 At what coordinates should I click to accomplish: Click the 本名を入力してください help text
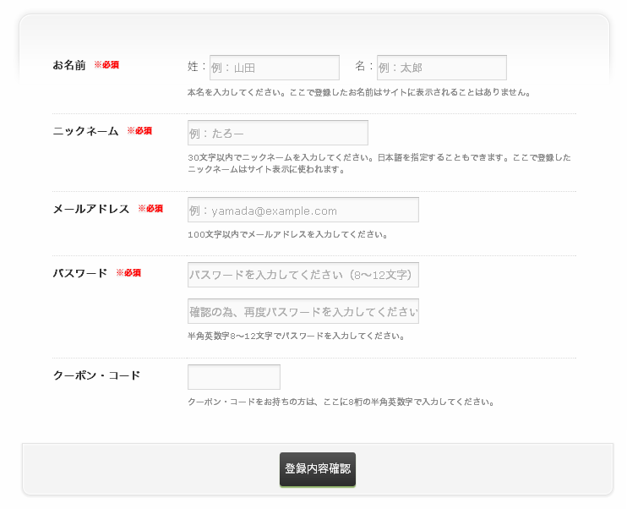tap(359, 92)
